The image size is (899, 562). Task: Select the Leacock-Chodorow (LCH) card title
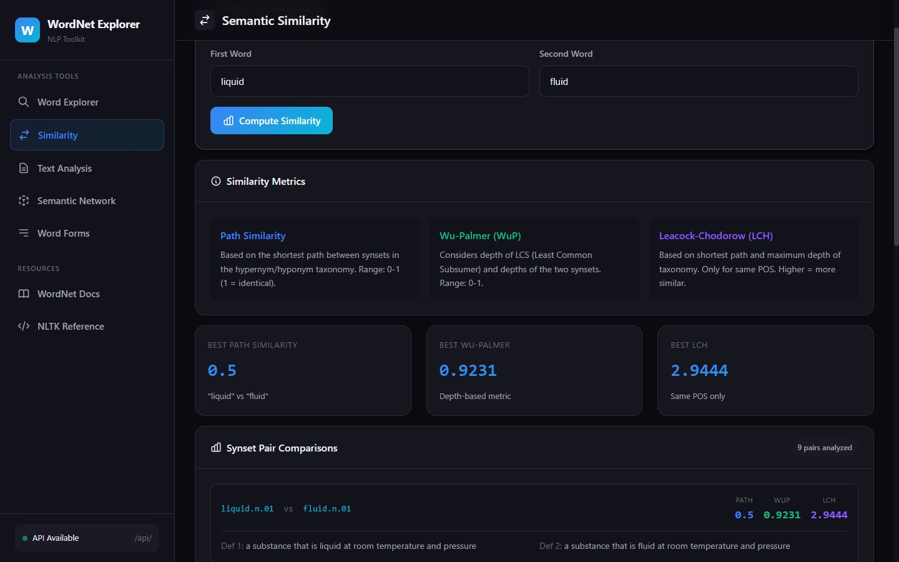(715, 235)
